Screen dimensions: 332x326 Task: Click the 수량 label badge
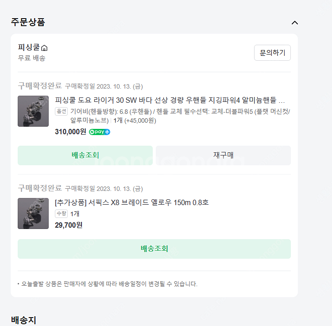62,214
